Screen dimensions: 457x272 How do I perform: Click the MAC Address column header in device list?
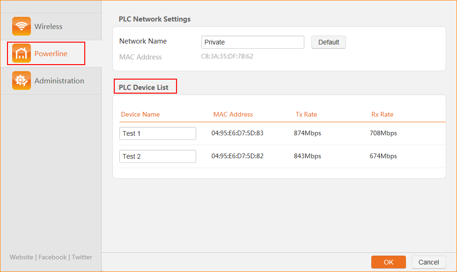click(233, 114)
